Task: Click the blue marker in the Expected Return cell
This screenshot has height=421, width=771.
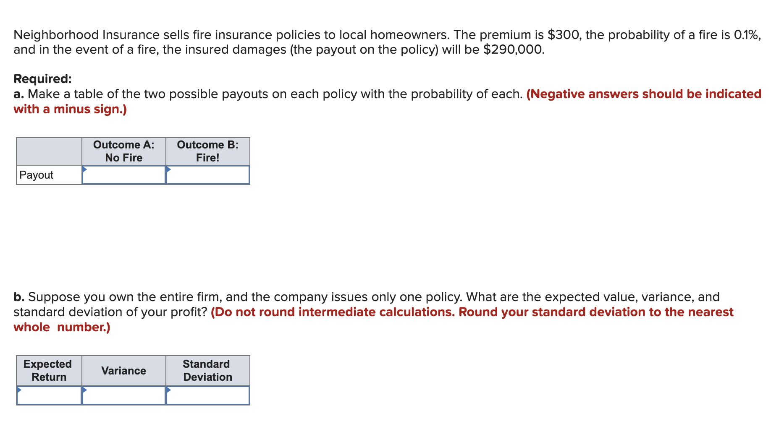Action: pos(18,389)
